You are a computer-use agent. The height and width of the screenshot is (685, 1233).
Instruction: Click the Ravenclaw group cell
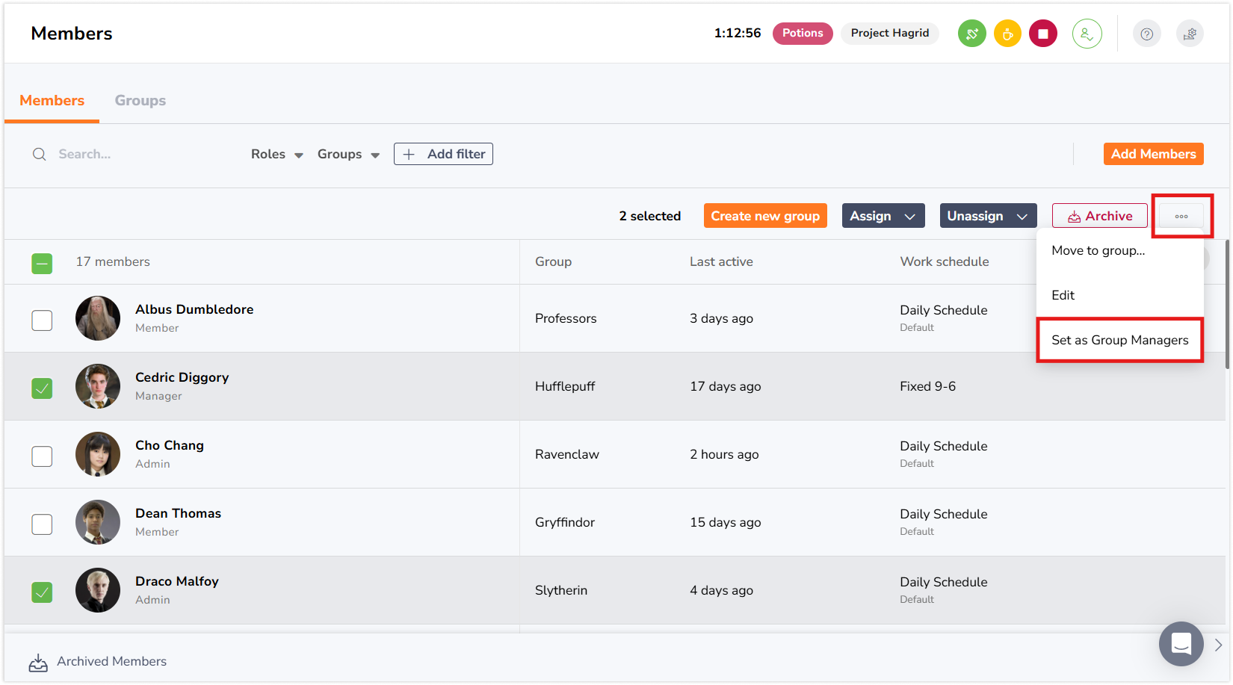point(567,454)
